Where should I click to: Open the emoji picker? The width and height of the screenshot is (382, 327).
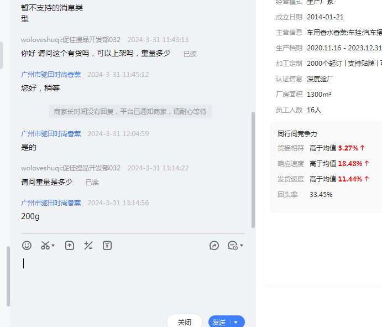pos(27,245)
